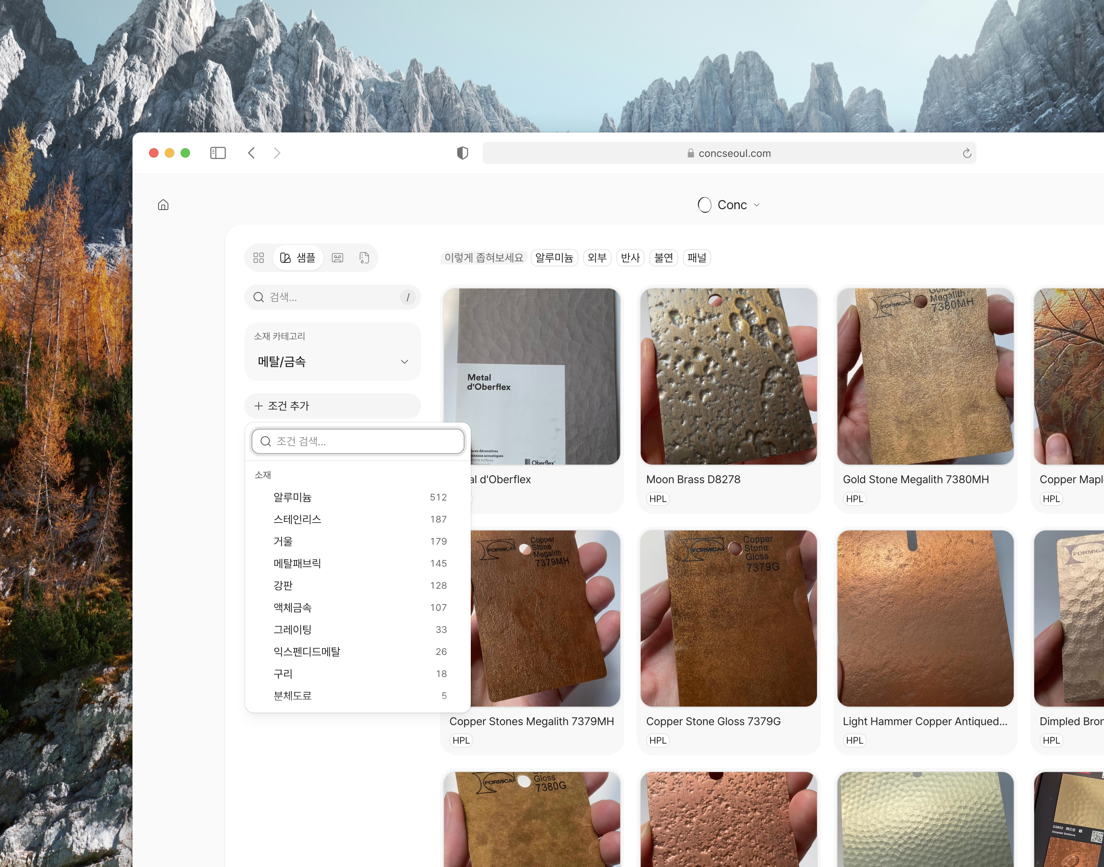Open the Copper Stones Megalith 7379MH image
Image resolution: width=1104 pixels, height=867 pixels.
(545, 618)
